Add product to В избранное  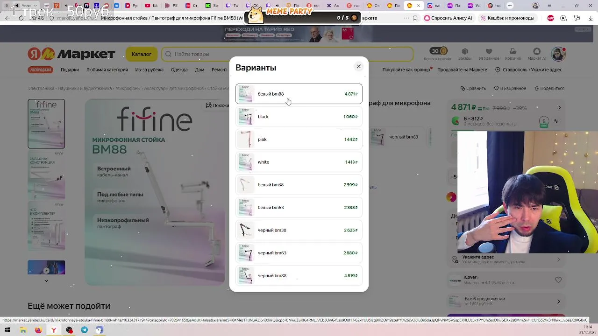tap(510, 88)
